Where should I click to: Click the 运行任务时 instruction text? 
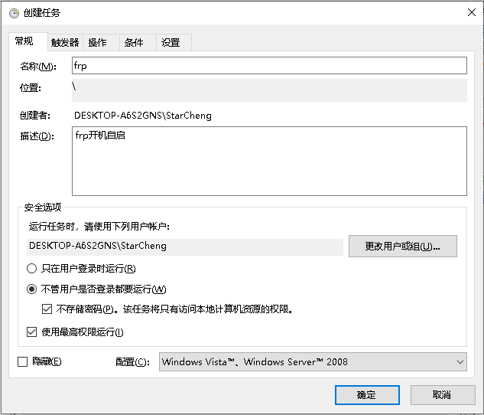(99, 227)
